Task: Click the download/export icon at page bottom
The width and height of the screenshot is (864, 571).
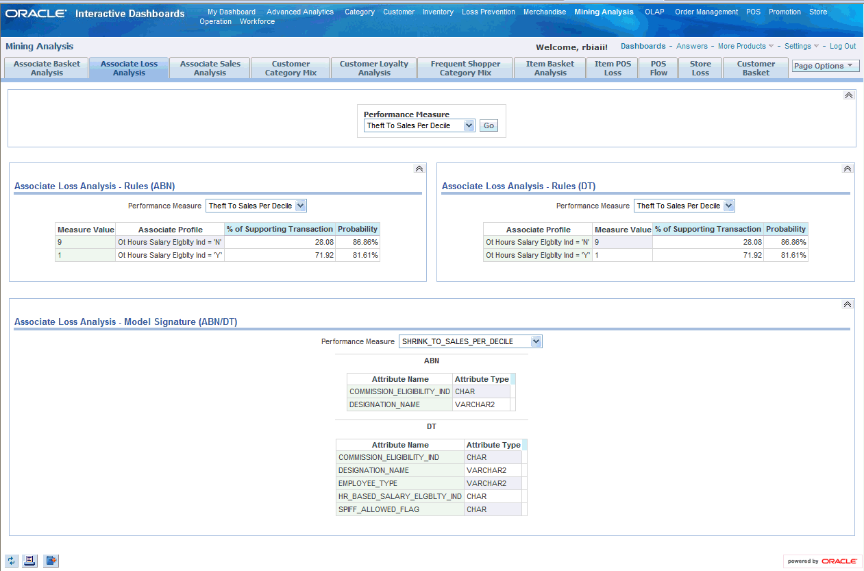Action: tap(51, 561)
